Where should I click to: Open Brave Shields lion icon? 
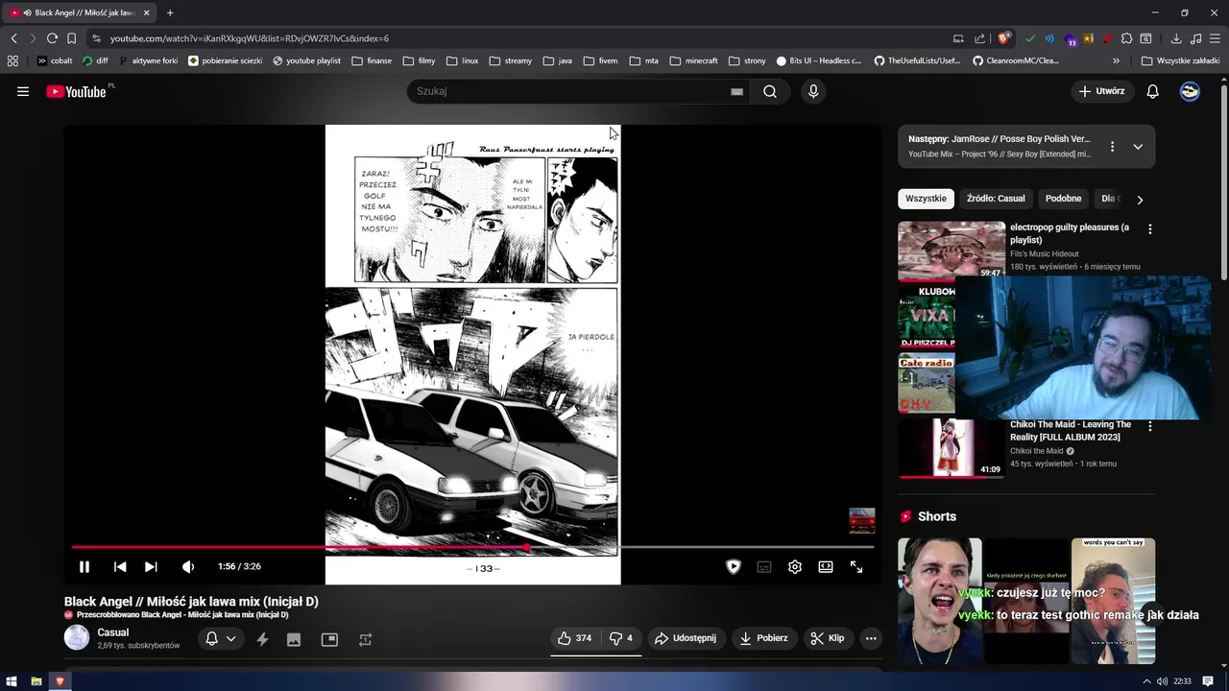click(1004, 38)
